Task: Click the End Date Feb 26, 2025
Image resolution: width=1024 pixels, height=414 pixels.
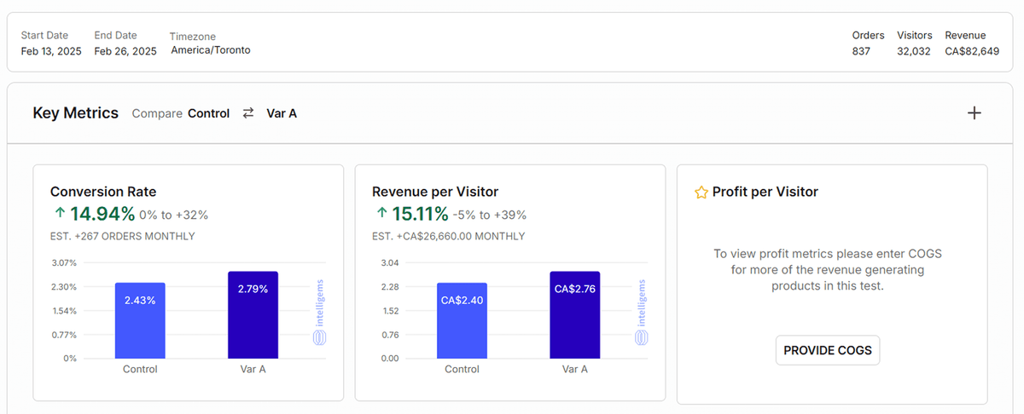Action: pyautogui.click(x=125, y=51)
